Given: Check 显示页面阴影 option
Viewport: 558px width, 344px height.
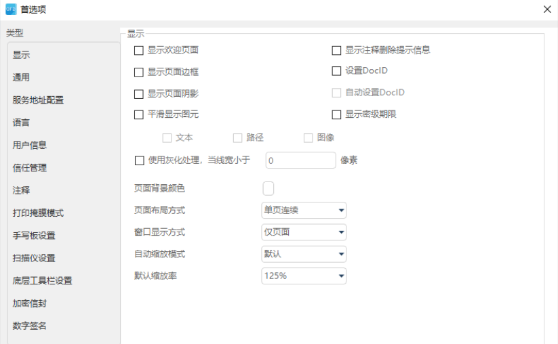Looking at the screenshot, I should (139, 94).
